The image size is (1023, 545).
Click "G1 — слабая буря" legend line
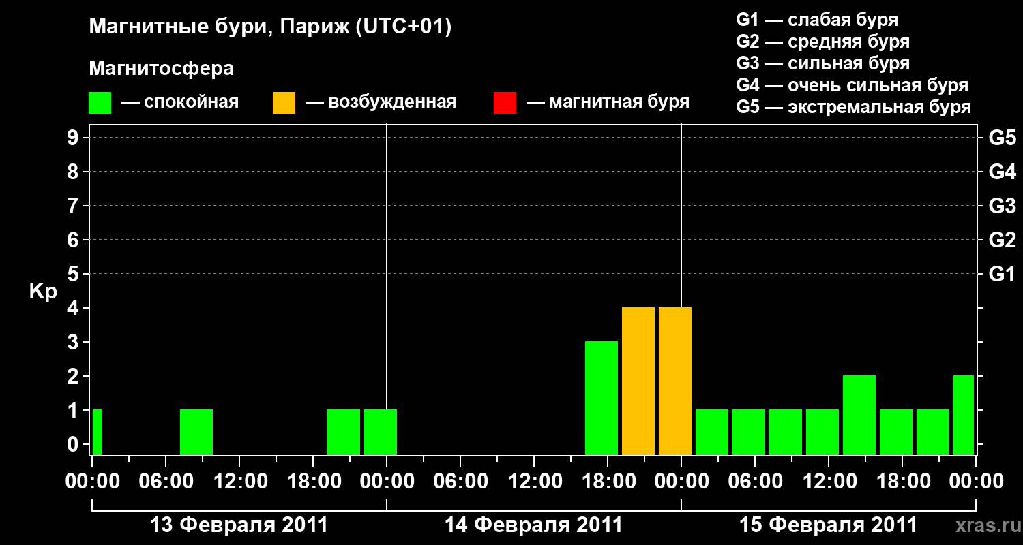(x=817, y=20)
